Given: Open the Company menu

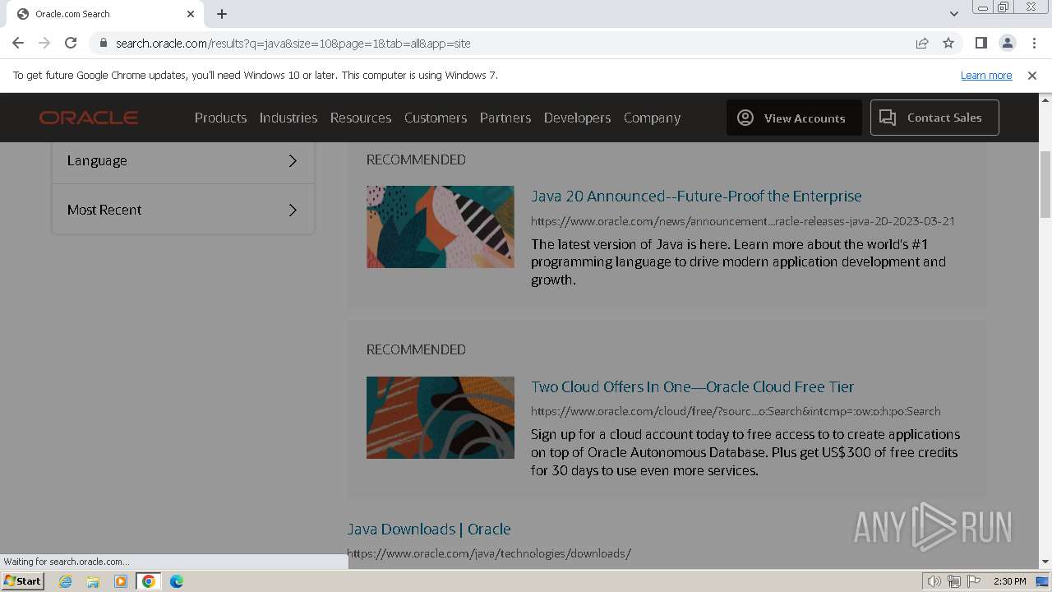Looking at the screenshot, I should pos(652,118).
